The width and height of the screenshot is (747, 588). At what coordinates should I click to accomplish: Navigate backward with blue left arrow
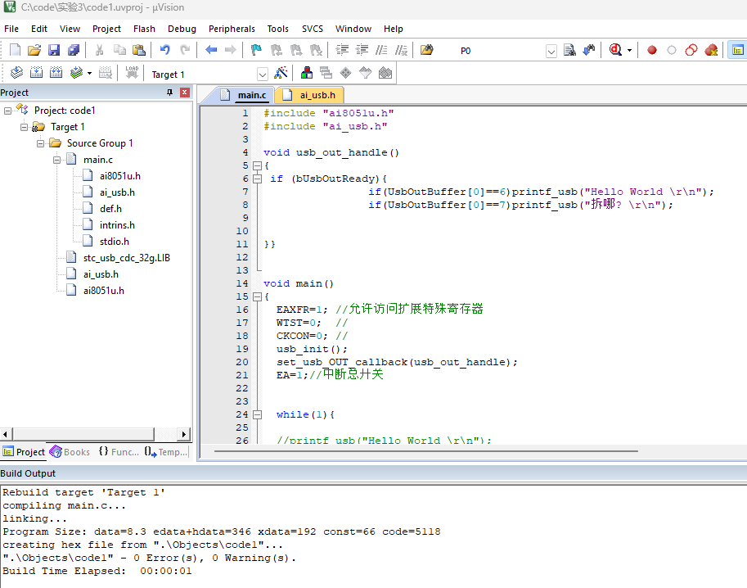pyautogui.click(x=211, y=50)
